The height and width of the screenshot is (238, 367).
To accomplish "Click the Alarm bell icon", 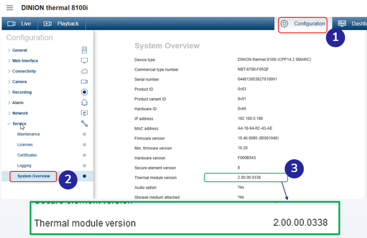I will 84,103.
